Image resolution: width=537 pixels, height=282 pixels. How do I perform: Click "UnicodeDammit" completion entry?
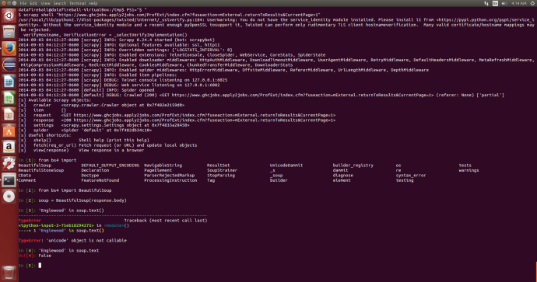pos(286,165)
